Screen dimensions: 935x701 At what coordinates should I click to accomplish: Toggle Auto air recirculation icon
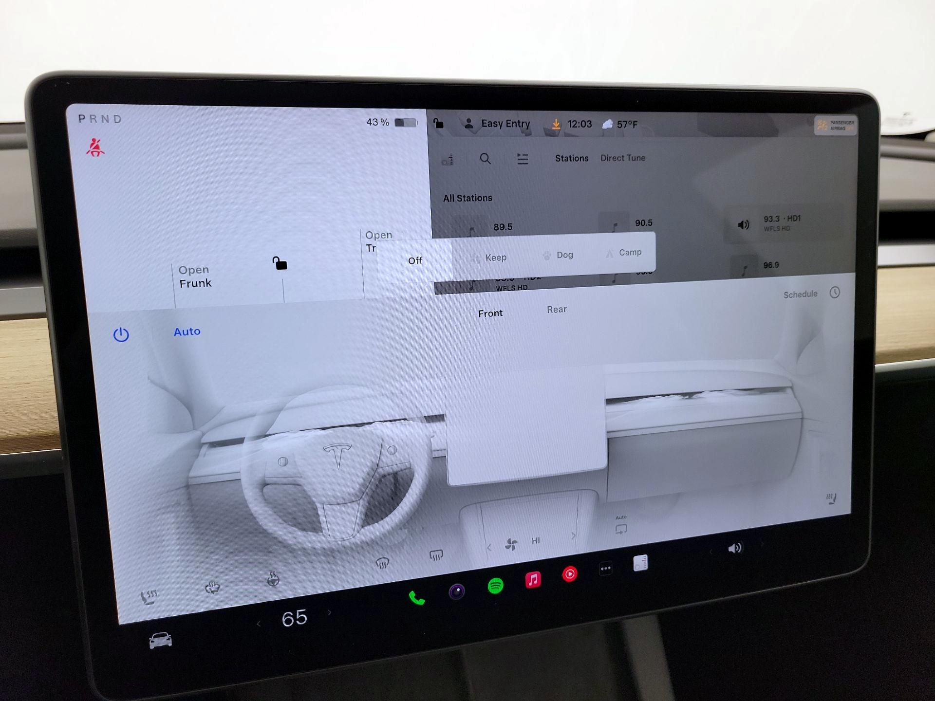point(621,526)
